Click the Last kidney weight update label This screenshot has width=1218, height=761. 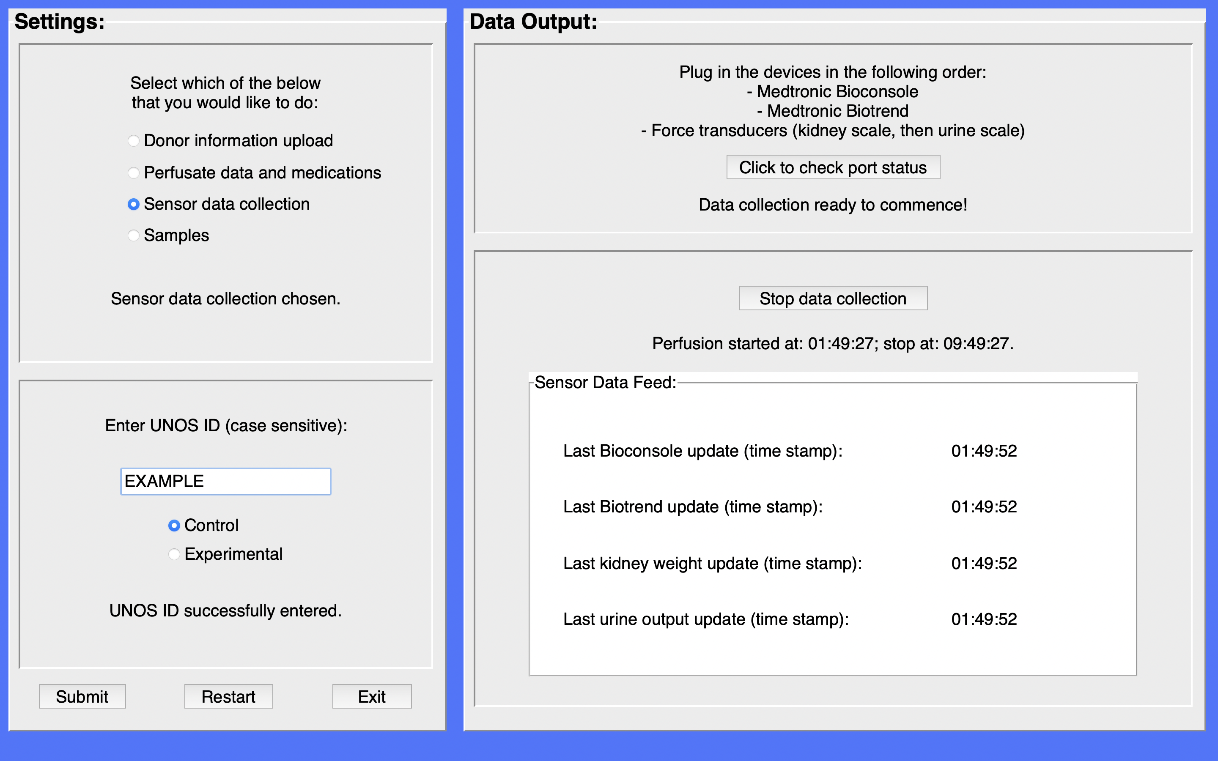click(x=712, y=563)
